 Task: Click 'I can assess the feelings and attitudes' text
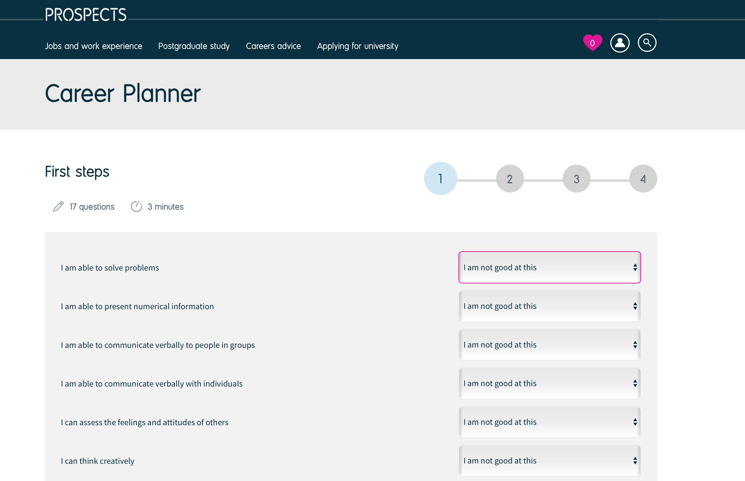145,422
